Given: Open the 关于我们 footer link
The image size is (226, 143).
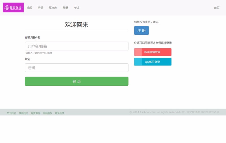Looking at the screenshot, I should 11,113.
